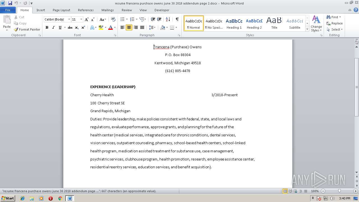
Task: Expand Styles gallery More arrow
Action: point(307,29)
